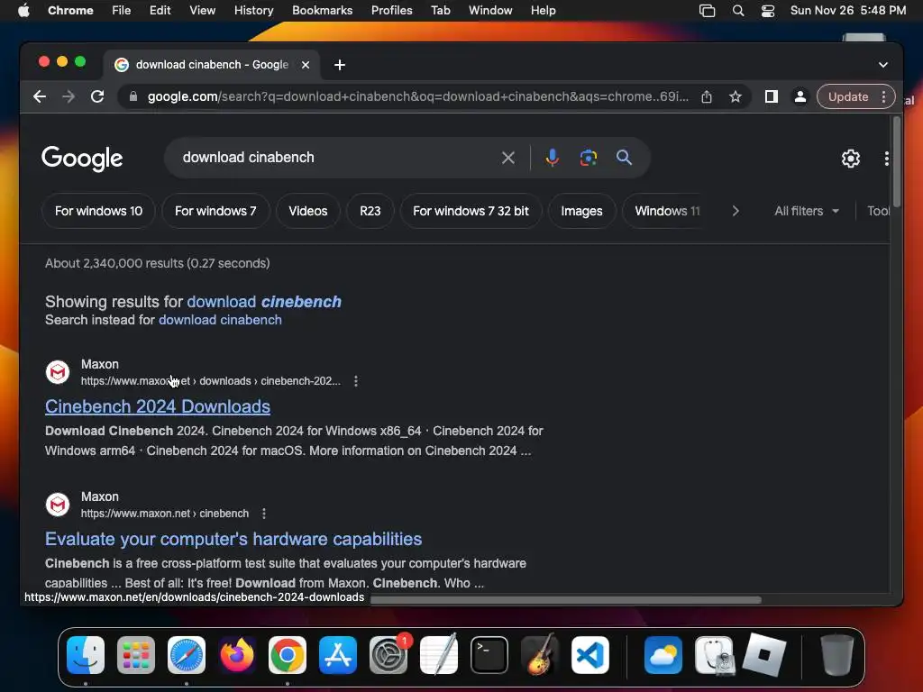Select the For windows 7 32 bit chip
Screen dimensions: 923x692
[x=471, y=211]
